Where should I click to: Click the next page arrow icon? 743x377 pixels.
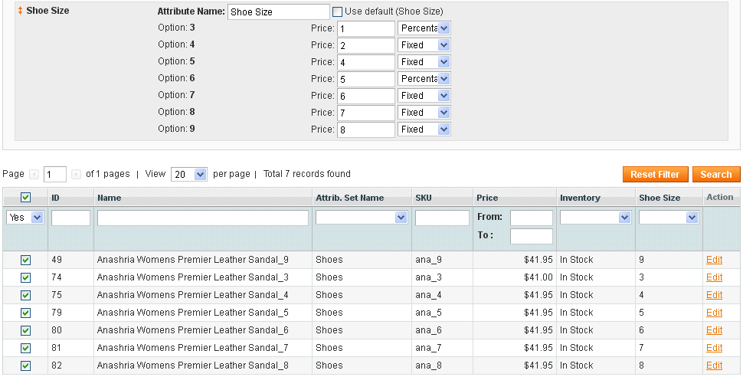[76, 175]
